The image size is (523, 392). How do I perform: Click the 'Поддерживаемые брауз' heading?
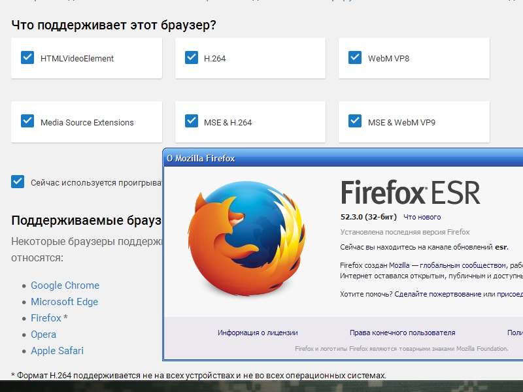tap(86, 220)
